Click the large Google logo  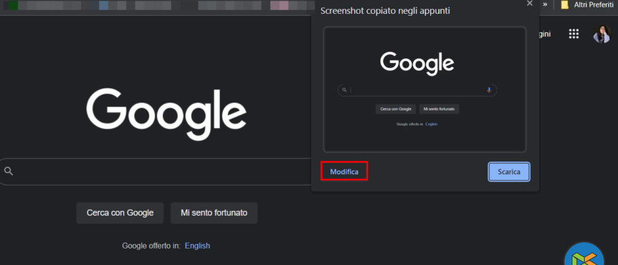point(166,114)
